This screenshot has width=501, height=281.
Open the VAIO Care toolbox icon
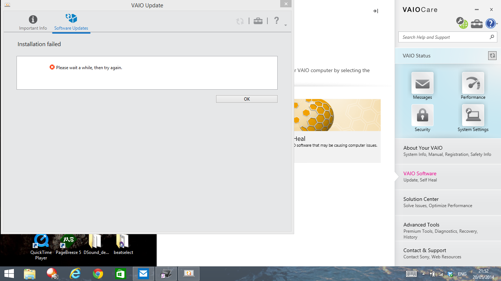pyautogui.click(x=476, y=23)
